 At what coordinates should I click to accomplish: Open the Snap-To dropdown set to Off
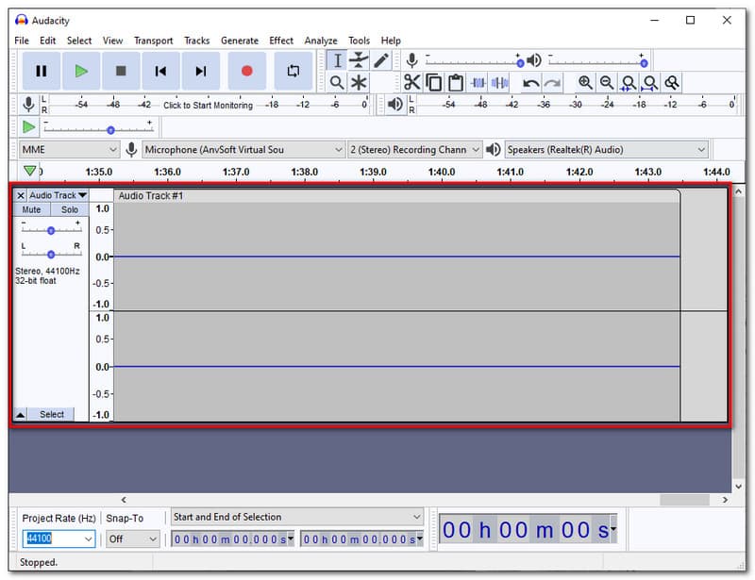[x=133, y=539]
